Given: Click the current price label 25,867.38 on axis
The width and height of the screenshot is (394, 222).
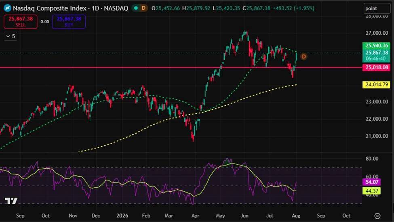Looking at the screenshot, I should pos(376,53).
